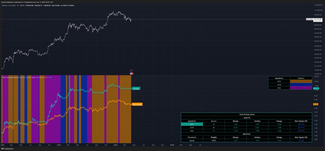Click the 130,000.00 price scale label

coord(318,5)
